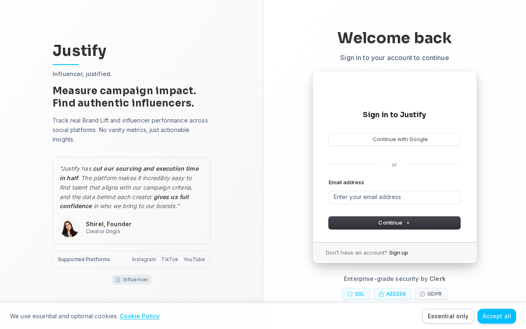Click the AES256 padlock icon
The width and height of the screenshot is (526, 329).
[x=381, y=294]
